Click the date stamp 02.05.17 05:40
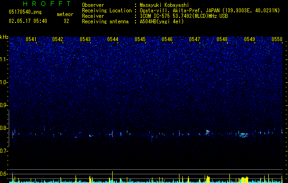The image size is (288, 183). coord(28,21)
